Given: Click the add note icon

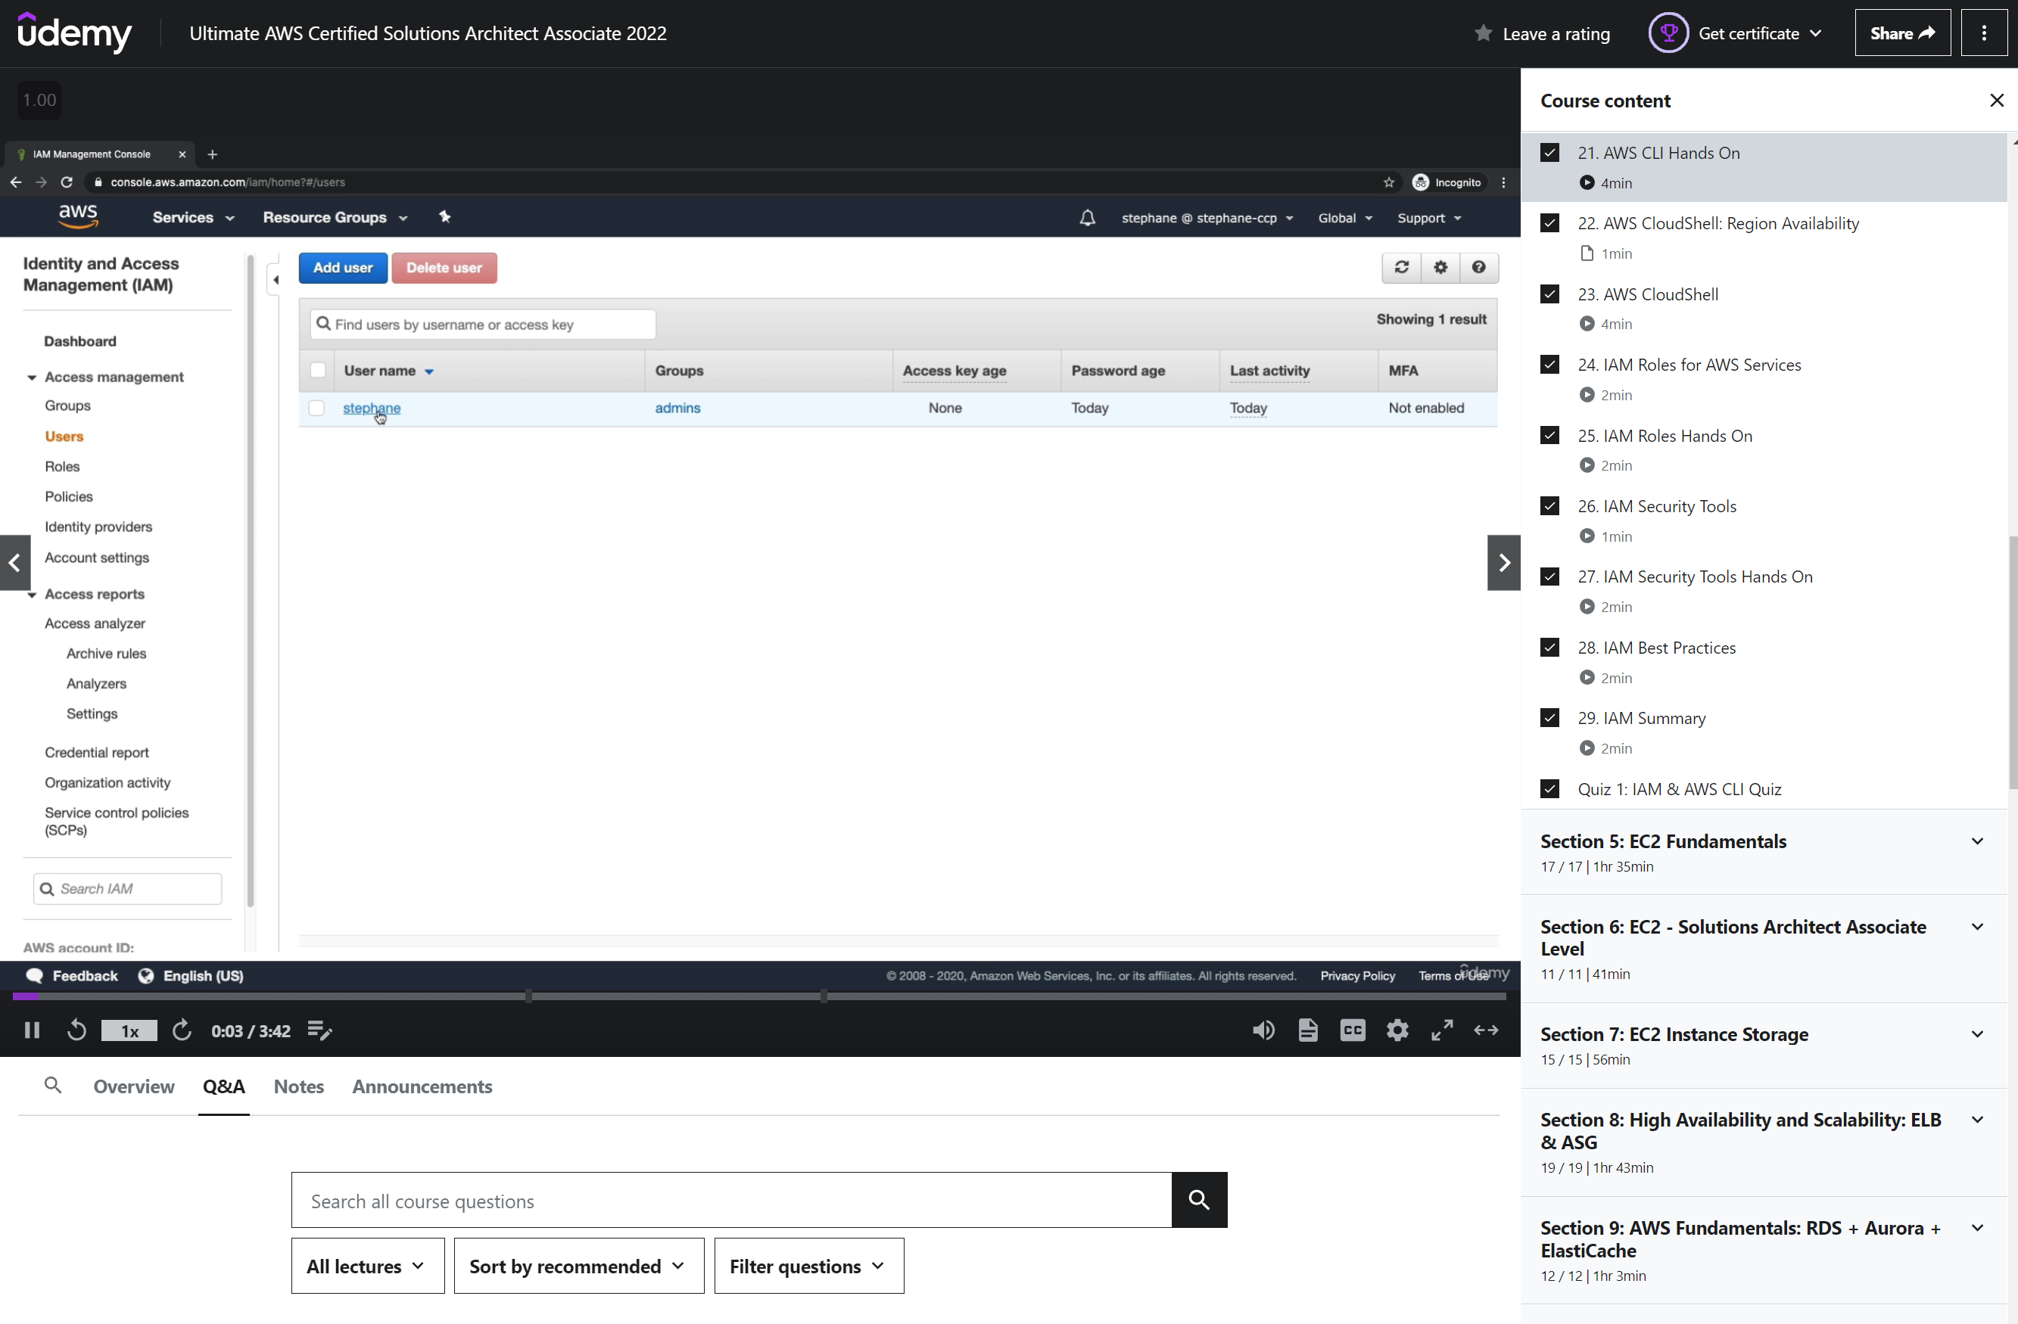Looking at the screenshot, I should (319, 1030).
